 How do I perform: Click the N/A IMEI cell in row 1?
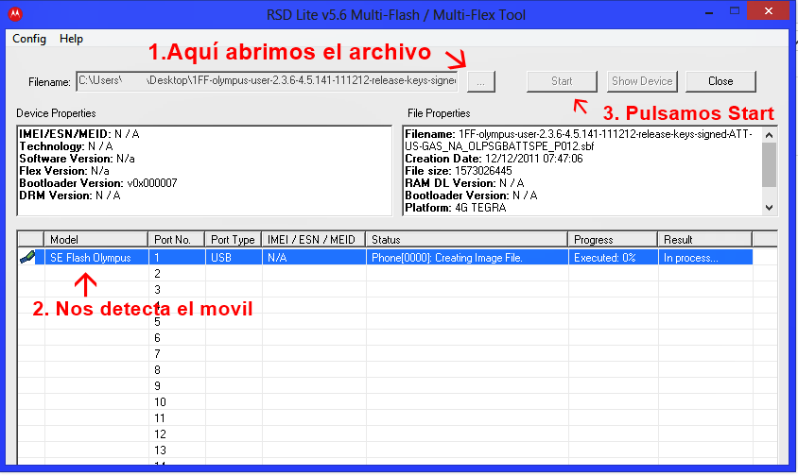click(x=314, y=257)
